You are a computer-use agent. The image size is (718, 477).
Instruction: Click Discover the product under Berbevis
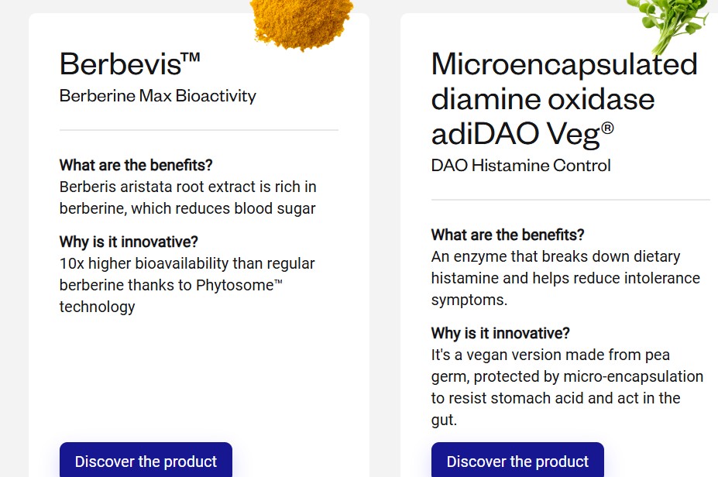point(146,462)
